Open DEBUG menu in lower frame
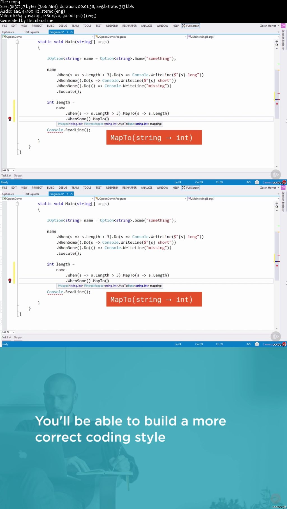The width and height of the screenshot is (287, 509). tap(63, 188)
